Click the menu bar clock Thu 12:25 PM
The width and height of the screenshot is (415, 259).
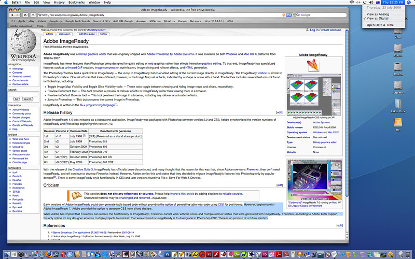(393, 3)
